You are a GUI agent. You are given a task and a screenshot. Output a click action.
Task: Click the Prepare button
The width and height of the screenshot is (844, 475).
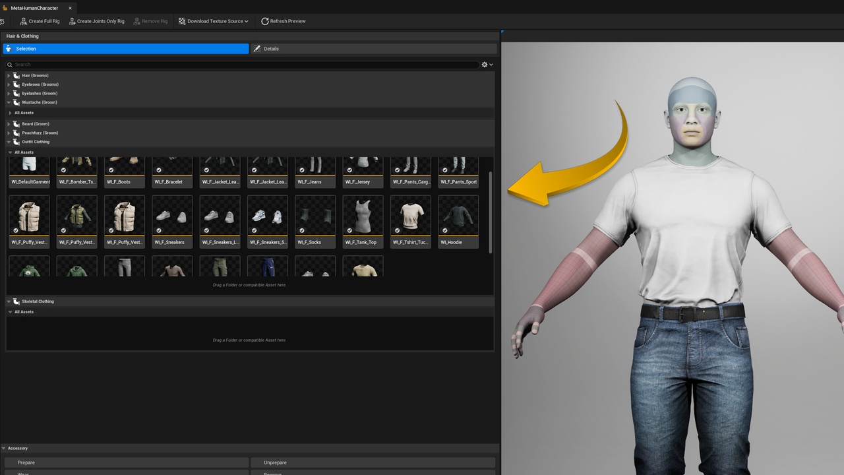pyautogui.click(x=127, y=462)
